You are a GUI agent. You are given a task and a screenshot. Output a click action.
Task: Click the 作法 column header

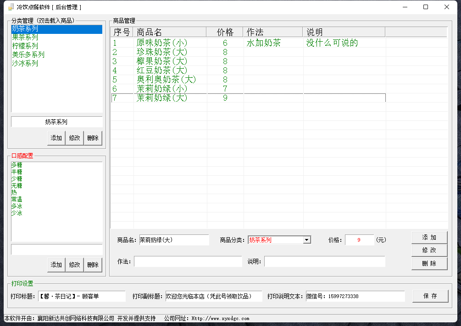pos(273,32)
